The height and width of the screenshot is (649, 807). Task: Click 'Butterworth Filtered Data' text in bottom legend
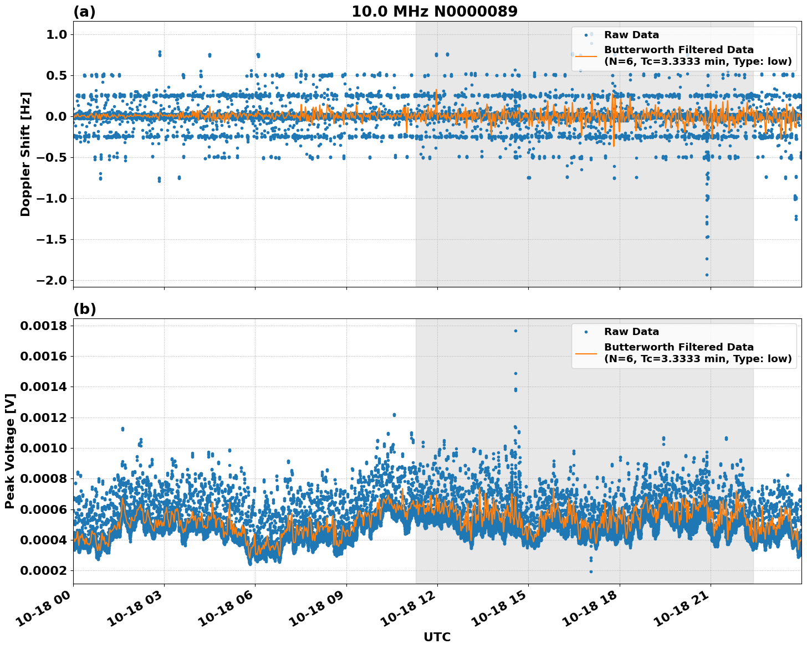click(x=678, y=347)
